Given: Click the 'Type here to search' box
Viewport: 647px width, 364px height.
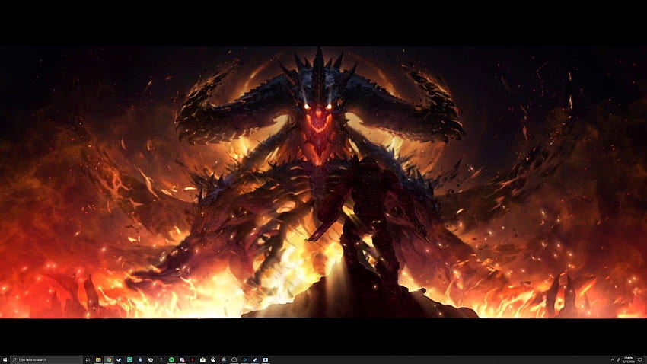Looking at the screenshot, I should coord(46,360).
